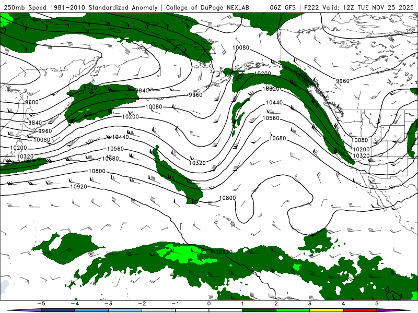Click the '250mb Speed 1981-2010 Standardized Anomaly' title
The image size is (418, 313).
click(81, 7)
